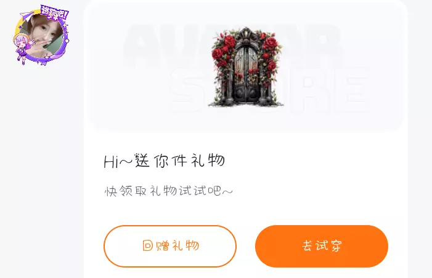Tap the 快领取礼物试试吧~ subtitle text
The height and width of the screenshot is (278, 432).
(168, 191)
